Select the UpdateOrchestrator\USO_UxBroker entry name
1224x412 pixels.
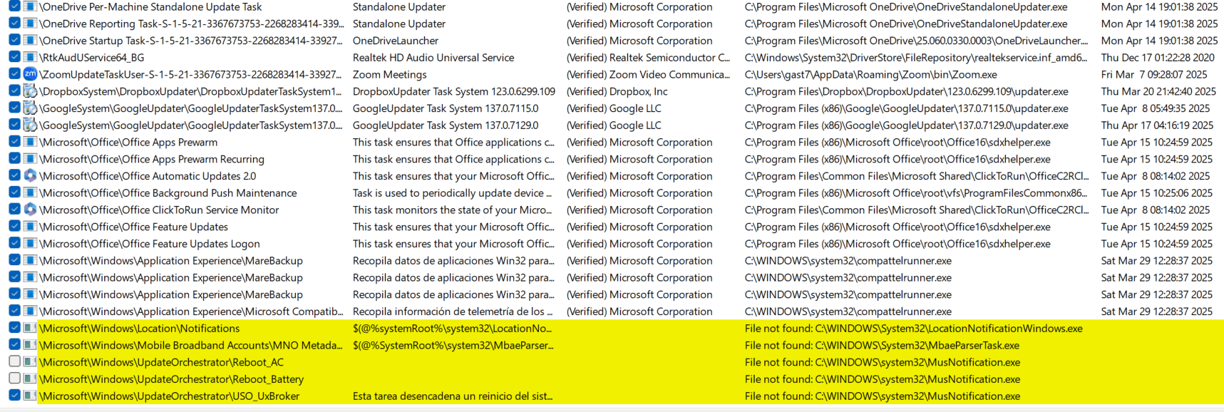pos(170,396)
